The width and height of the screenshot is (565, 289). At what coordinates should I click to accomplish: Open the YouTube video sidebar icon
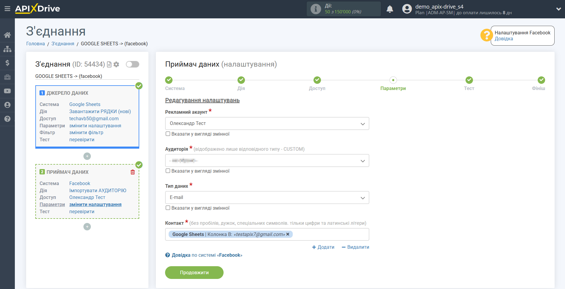(7, 91)
